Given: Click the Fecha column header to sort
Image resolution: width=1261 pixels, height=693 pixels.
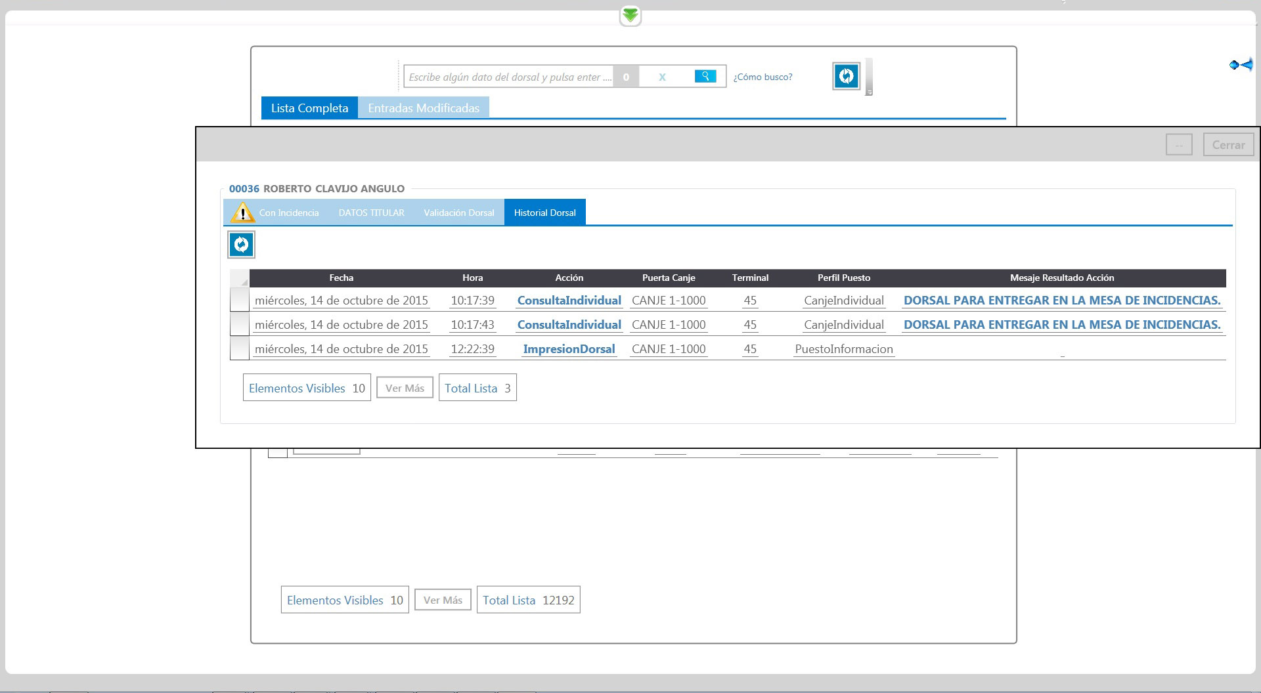Looking at the screenshot, I should point(341,278).
